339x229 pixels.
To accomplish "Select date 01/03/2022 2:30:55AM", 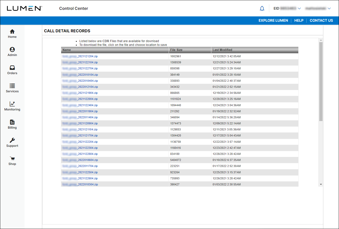I will coord(227,184).
